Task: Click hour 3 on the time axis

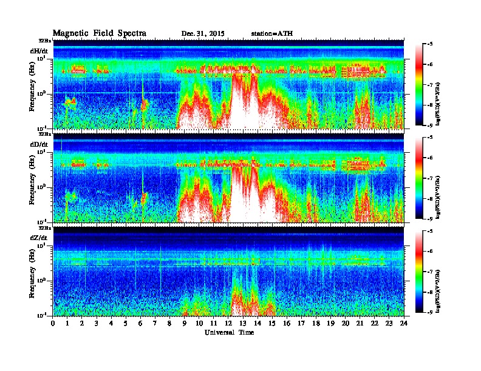Action: tap(97, 323)
